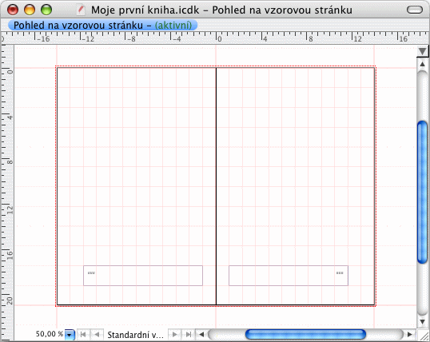Click vertical scrollbar up arrow

(423, 65)
